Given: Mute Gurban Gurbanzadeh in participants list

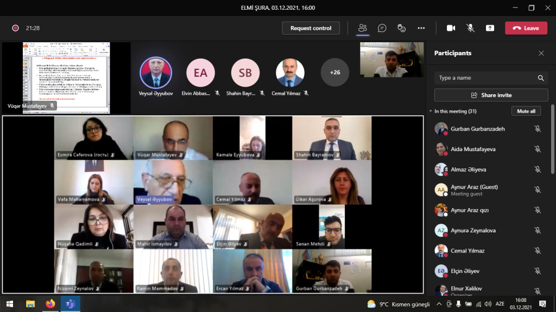Looking at the screenshot, I should (x=538, y=129).
